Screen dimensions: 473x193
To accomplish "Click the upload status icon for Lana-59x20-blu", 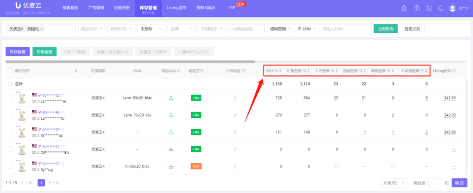I will 171,115.
